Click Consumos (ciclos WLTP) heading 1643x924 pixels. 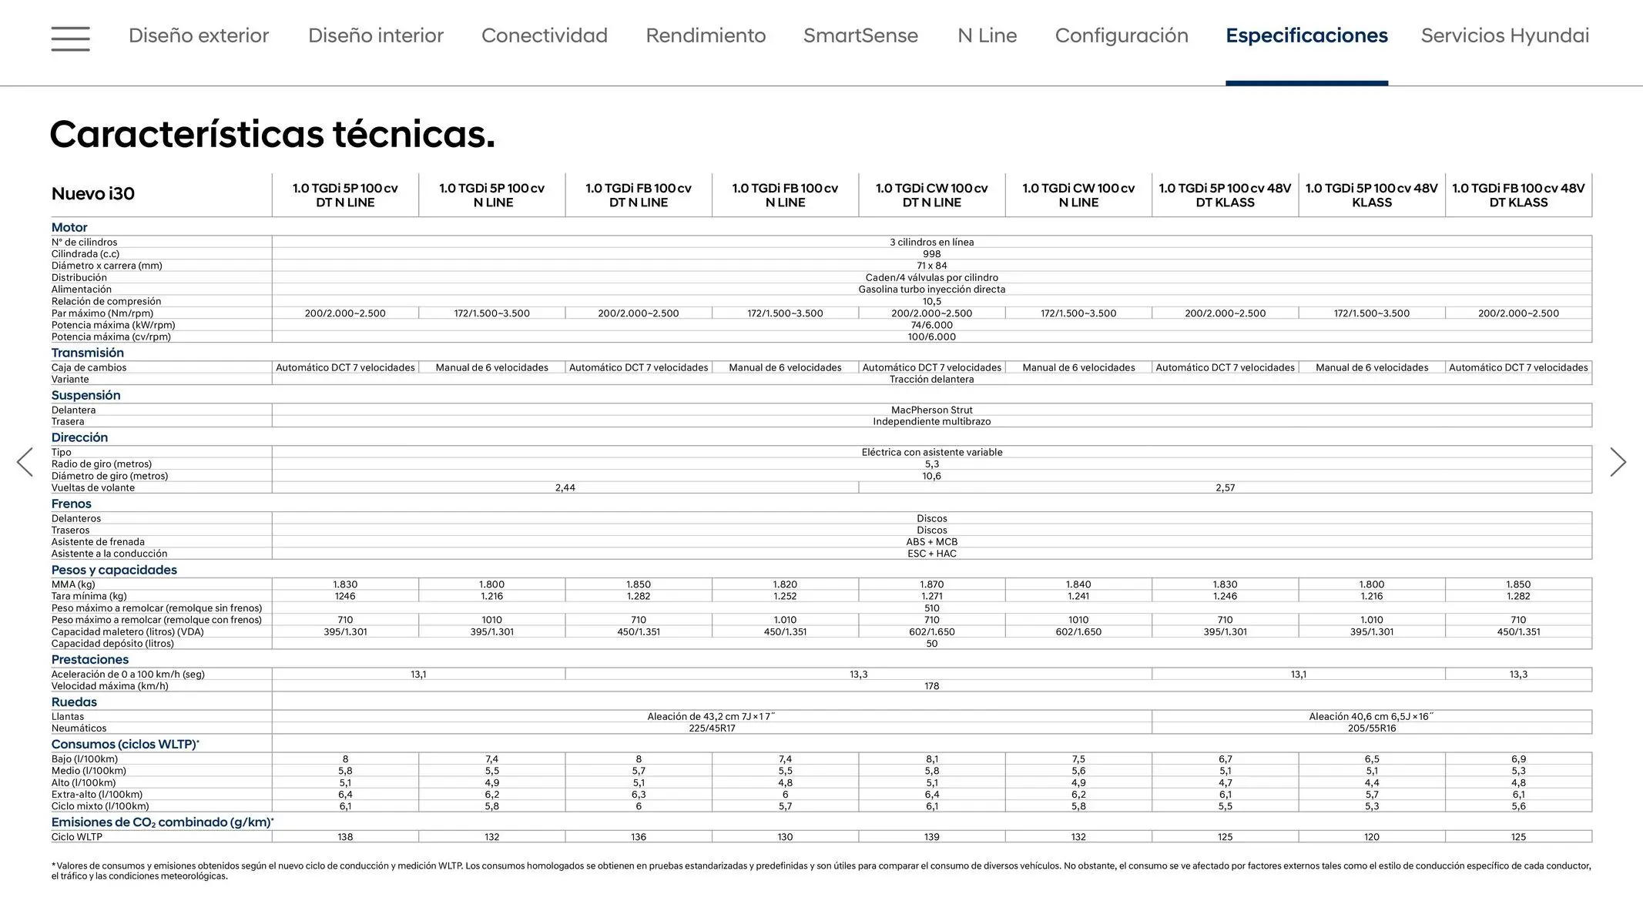(x=125, y=745)
